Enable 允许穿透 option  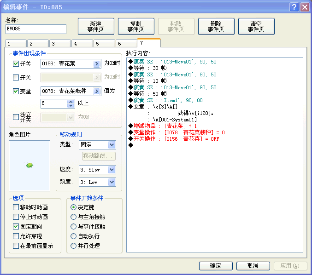click(x=16, y=236)
